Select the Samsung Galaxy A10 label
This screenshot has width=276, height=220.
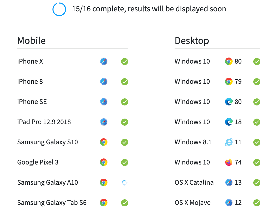(x=47, y=183)
